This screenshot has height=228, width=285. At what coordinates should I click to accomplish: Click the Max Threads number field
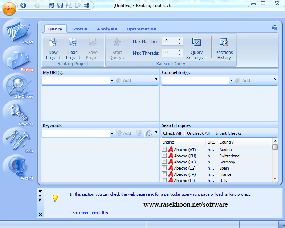pyautogui.click(x=169, y=53)
